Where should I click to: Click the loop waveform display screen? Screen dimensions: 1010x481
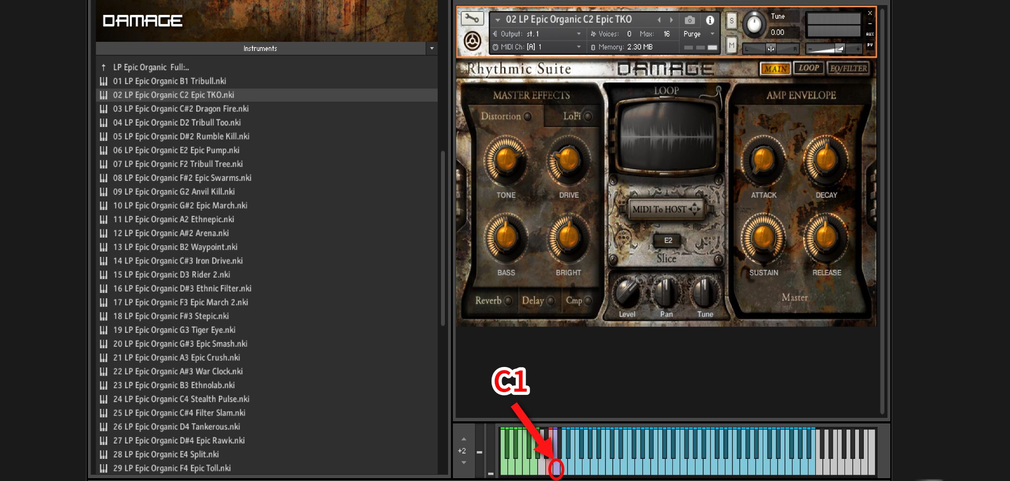pos(666,135)
